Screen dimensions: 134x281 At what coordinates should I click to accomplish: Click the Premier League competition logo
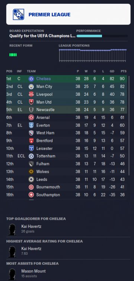[x=19, y=14]
